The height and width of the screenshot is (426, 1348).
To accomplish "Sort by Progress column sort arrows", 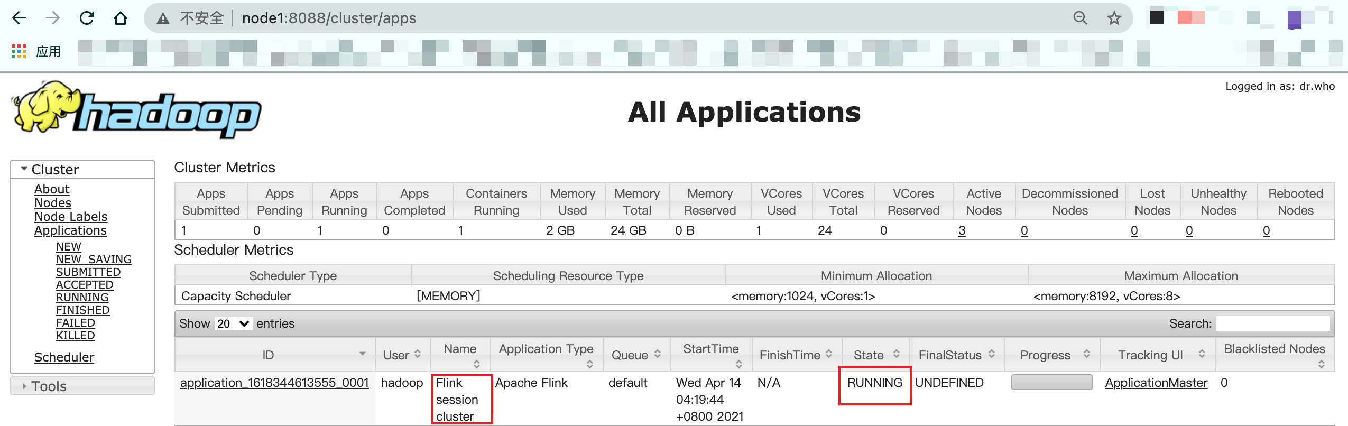I will pyautogui.click(x=1087, y=354).
